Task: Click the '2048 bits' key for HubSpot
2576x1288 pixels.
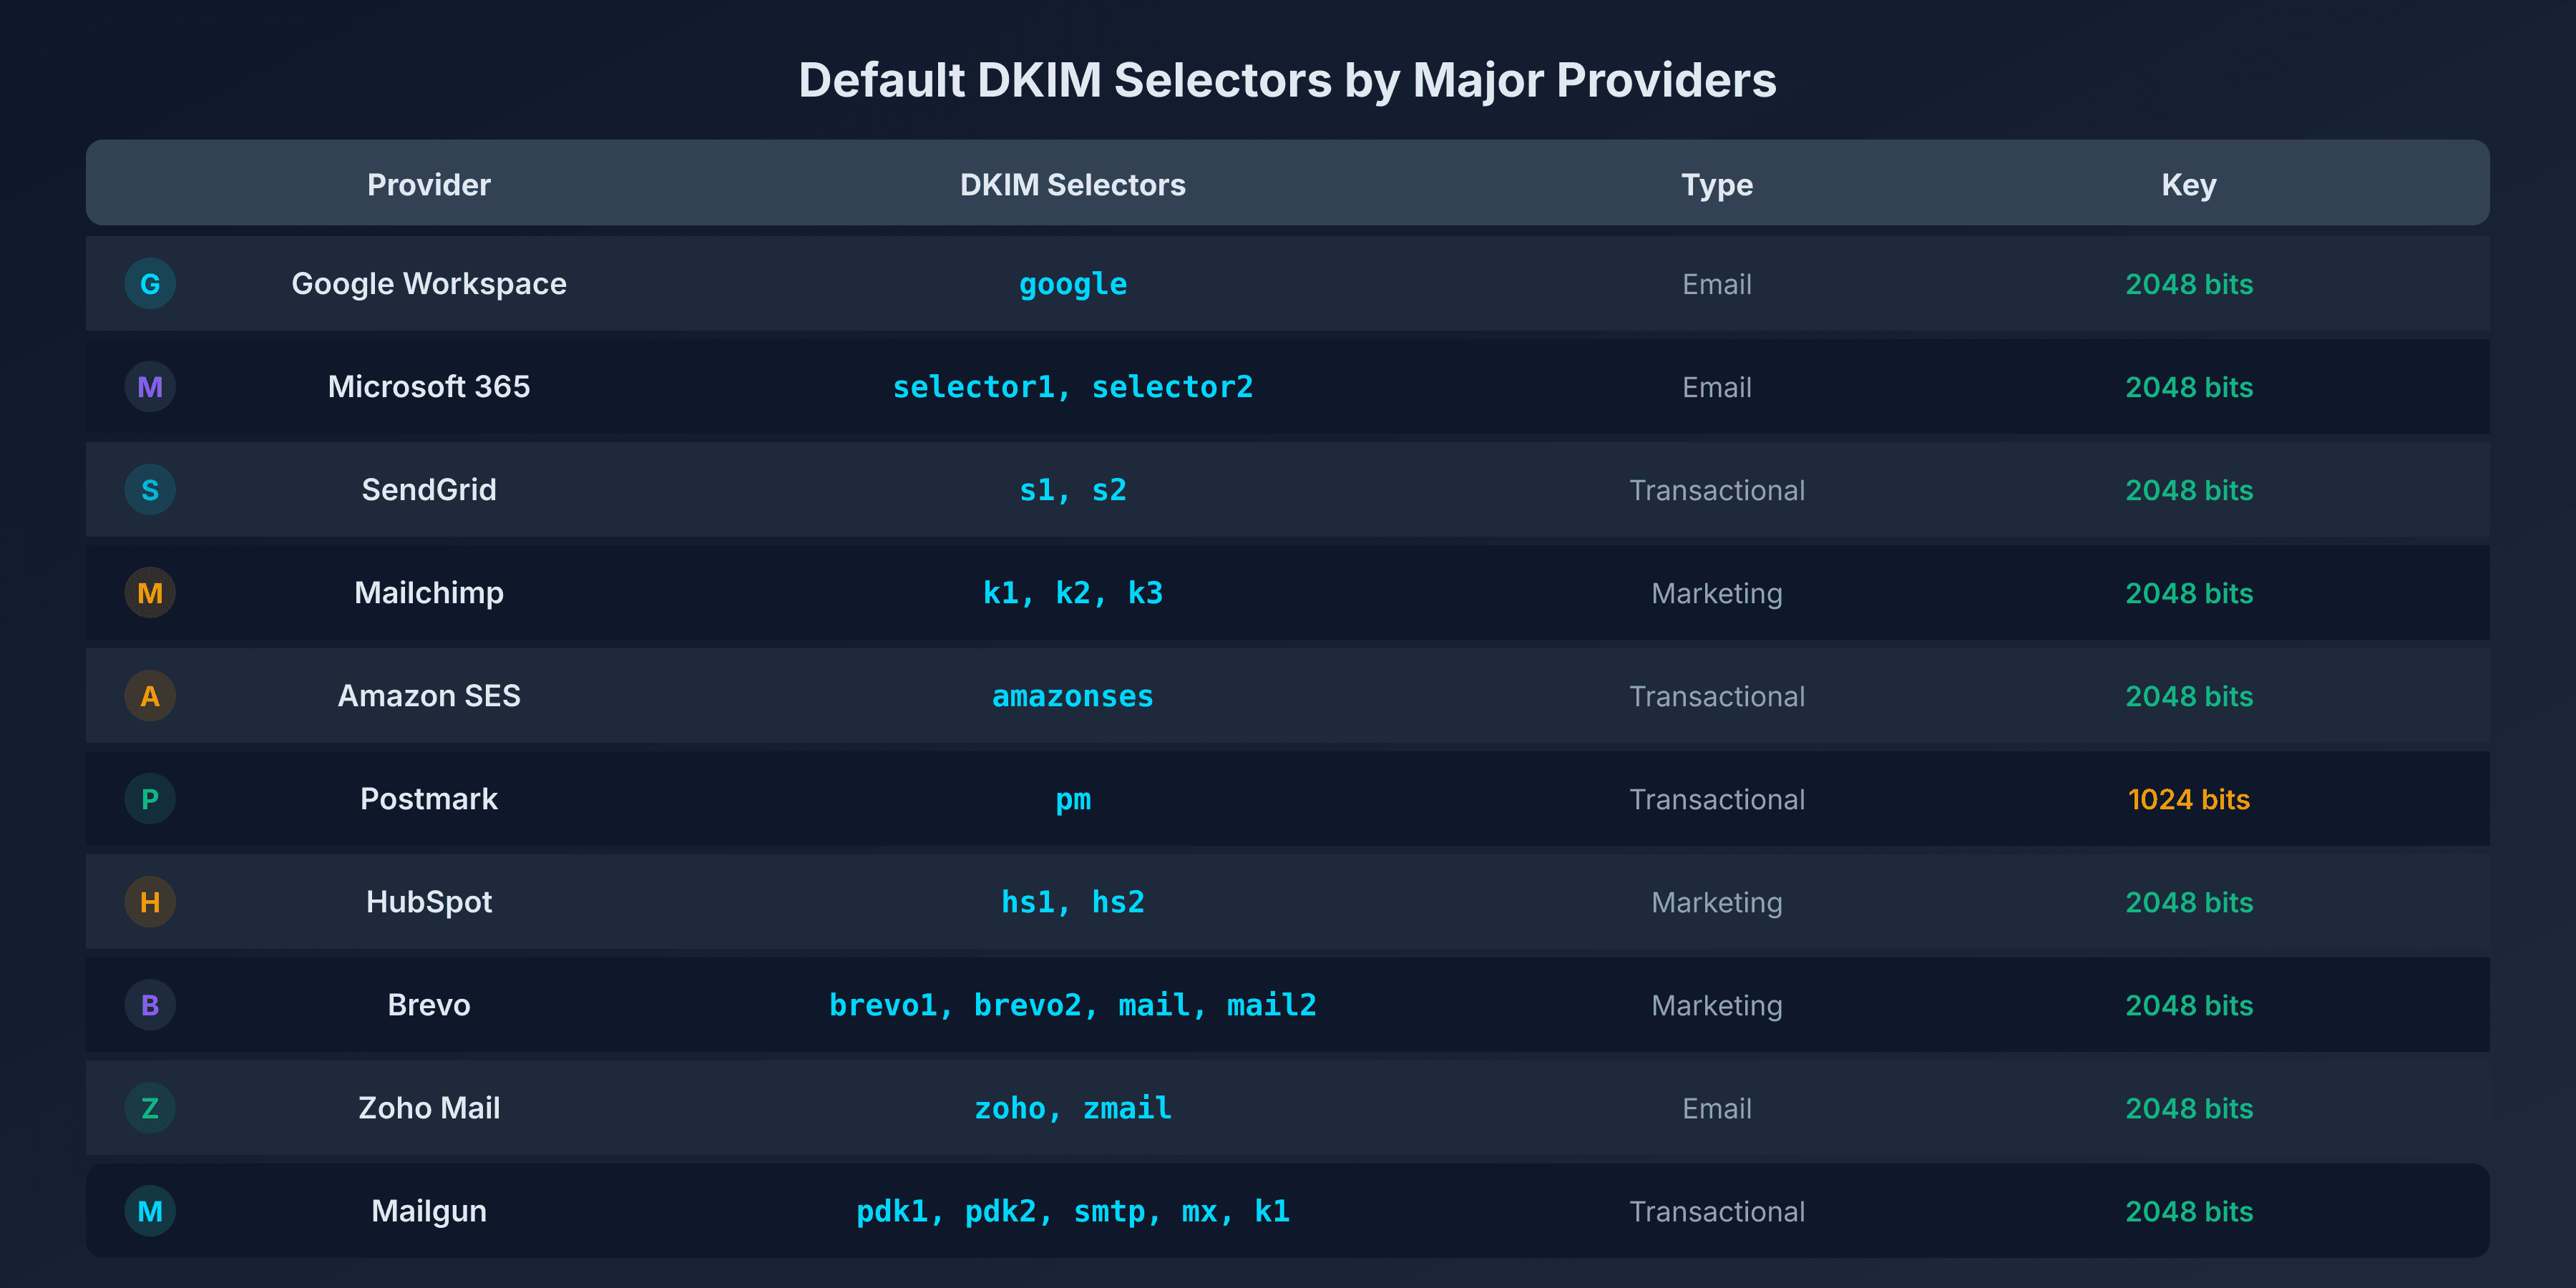Action: [2189, 903]
